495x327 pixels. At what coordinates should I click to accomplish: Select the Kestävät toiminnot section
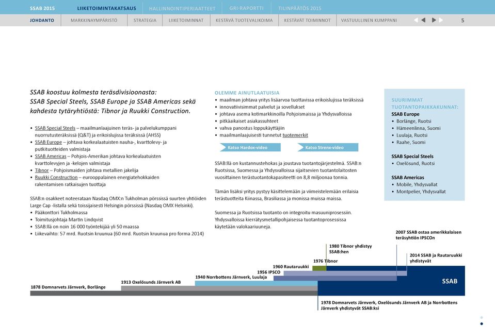click(307, 20)
